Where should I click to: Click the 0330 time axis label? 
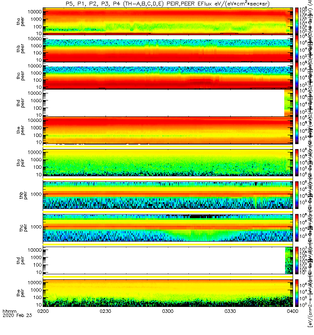(230, 311)
